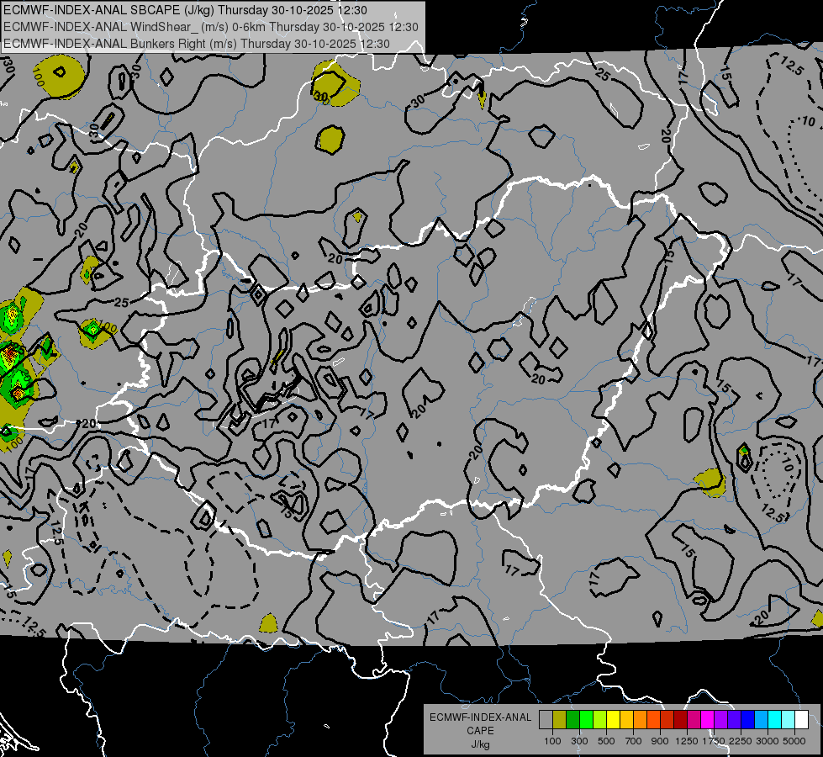Viewport: 823px width, 757px height.
Task: Select the olive swatch in CAPE legend
Action: 560,719
